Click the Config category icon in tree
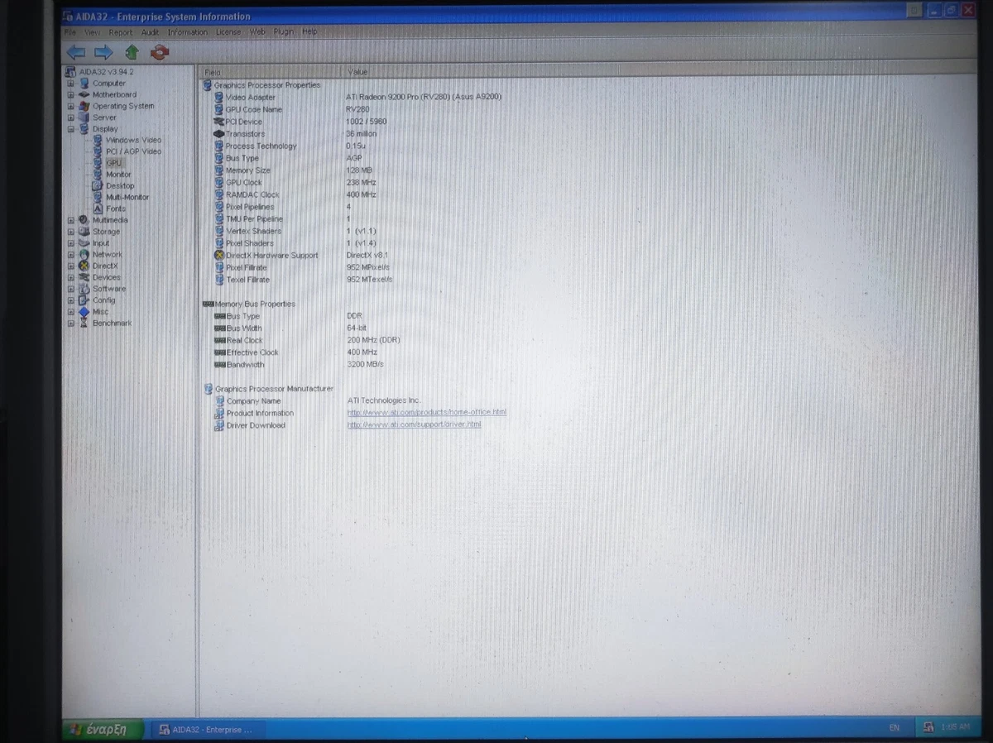993x743 pixels. click(84, 300)
